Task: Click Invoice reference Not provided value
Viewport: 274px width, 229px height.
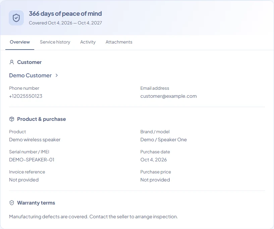Action: click(x=24, y=180)
